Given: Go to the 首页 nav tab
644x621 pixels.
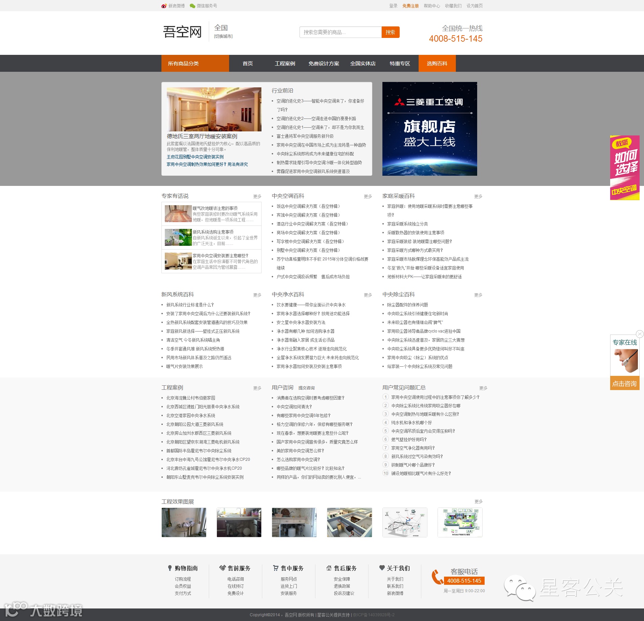Looking at the screenshot, I should 248,63.
